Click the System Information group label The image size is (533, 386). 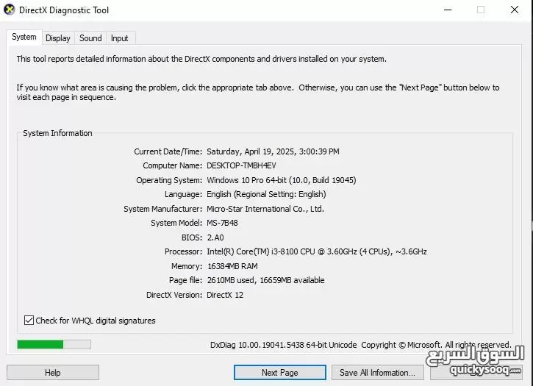(57, 133)
